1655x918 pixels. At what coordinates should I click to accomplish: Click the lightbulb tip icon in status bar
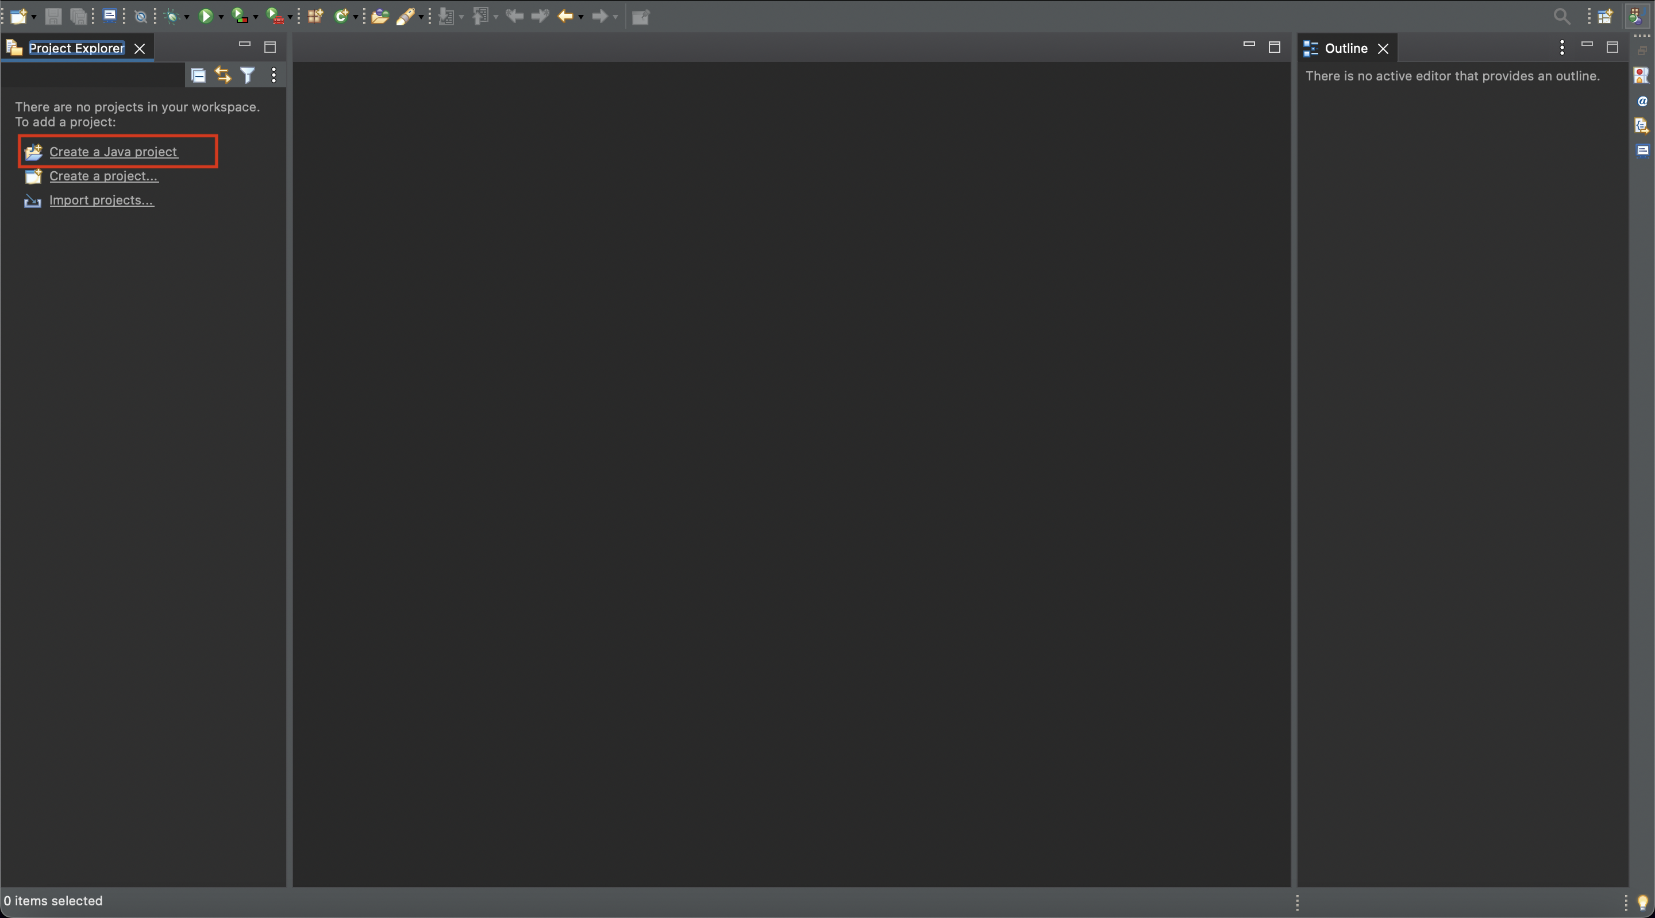click(1643, 902)
